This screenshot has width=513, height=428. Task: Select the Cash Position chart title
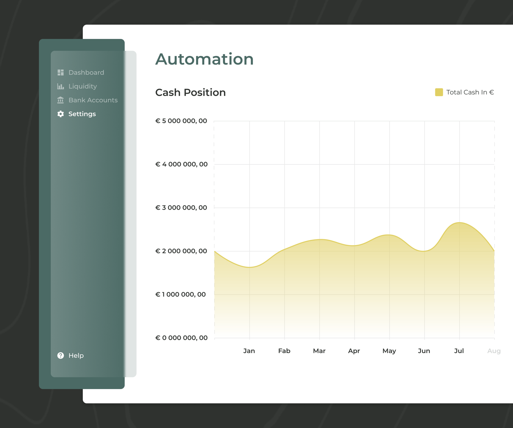(190, 92)
